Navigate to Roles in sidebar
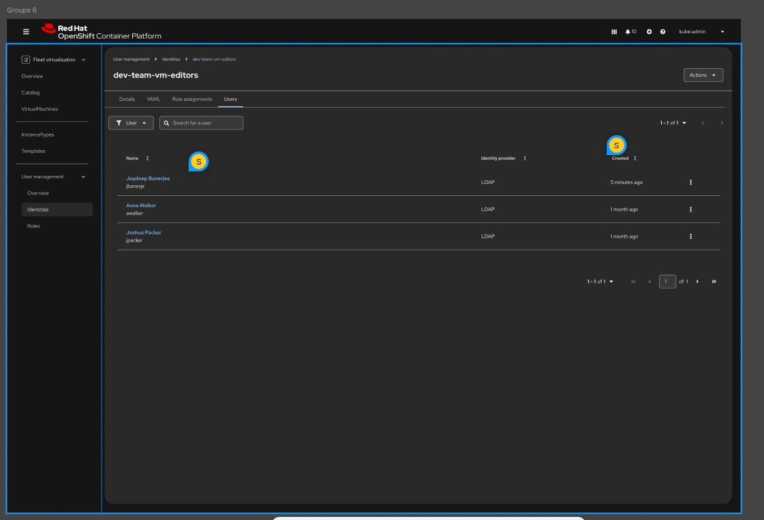Screen dimensions: 764x520 (x=34, y=226)
